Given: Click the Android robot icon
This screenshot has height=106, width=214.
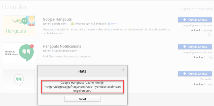Looking at the screenshot, I should pos(73,24).
